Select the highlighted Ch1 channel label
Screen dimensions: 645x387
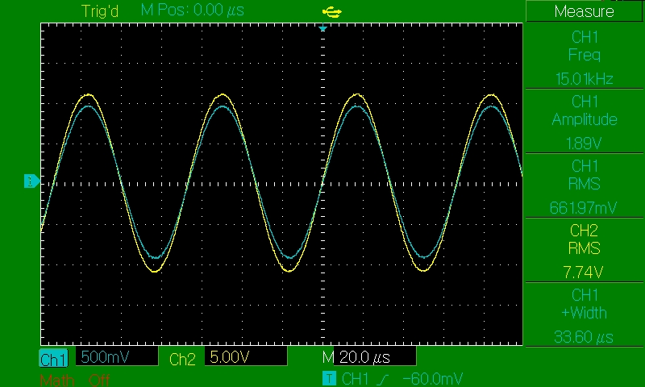point(54,359)
